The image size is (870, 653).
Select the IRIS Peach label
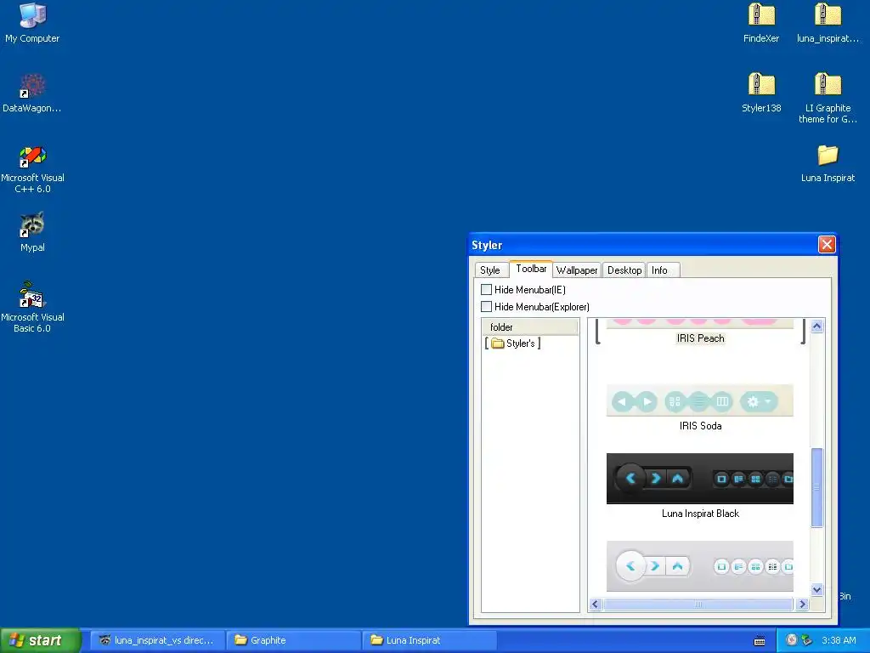[700, 338]
